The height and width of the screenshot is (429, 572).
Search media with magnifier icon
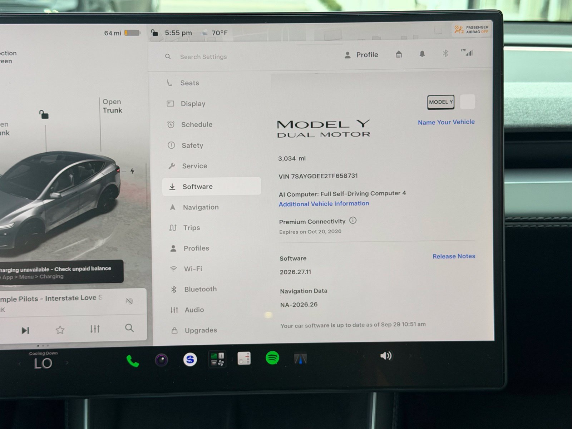pos(129,328)
